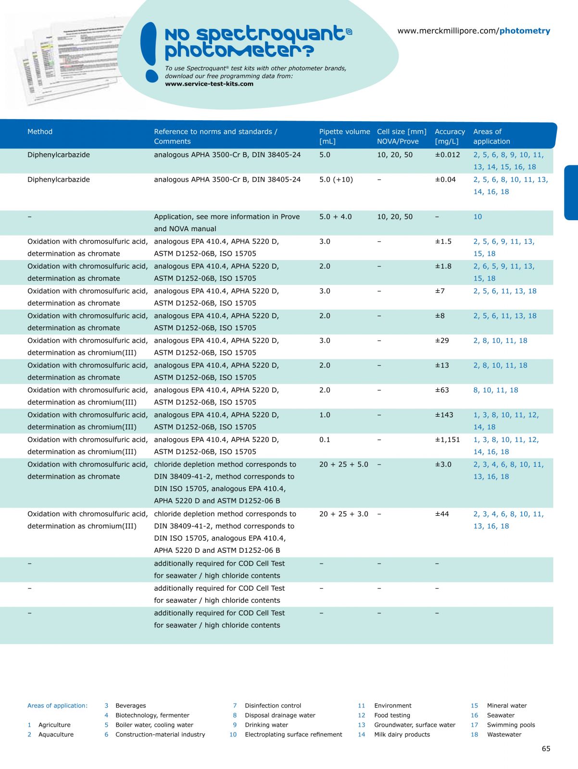Select the "Swimming pools" legend entry
This screenshot has width=578, height=769.
[511, 725]
